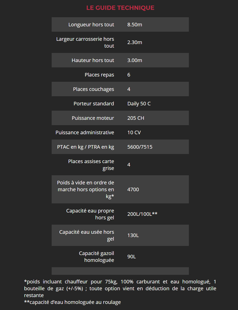
Task: Click the 90L gazoil capacity value
Action: point(131,257)
